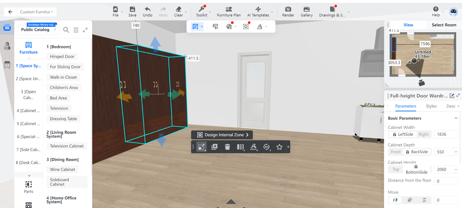This screenshot has width=462, height=208.
Task: Collapse the Basic Parameters section
Action: 456,118
